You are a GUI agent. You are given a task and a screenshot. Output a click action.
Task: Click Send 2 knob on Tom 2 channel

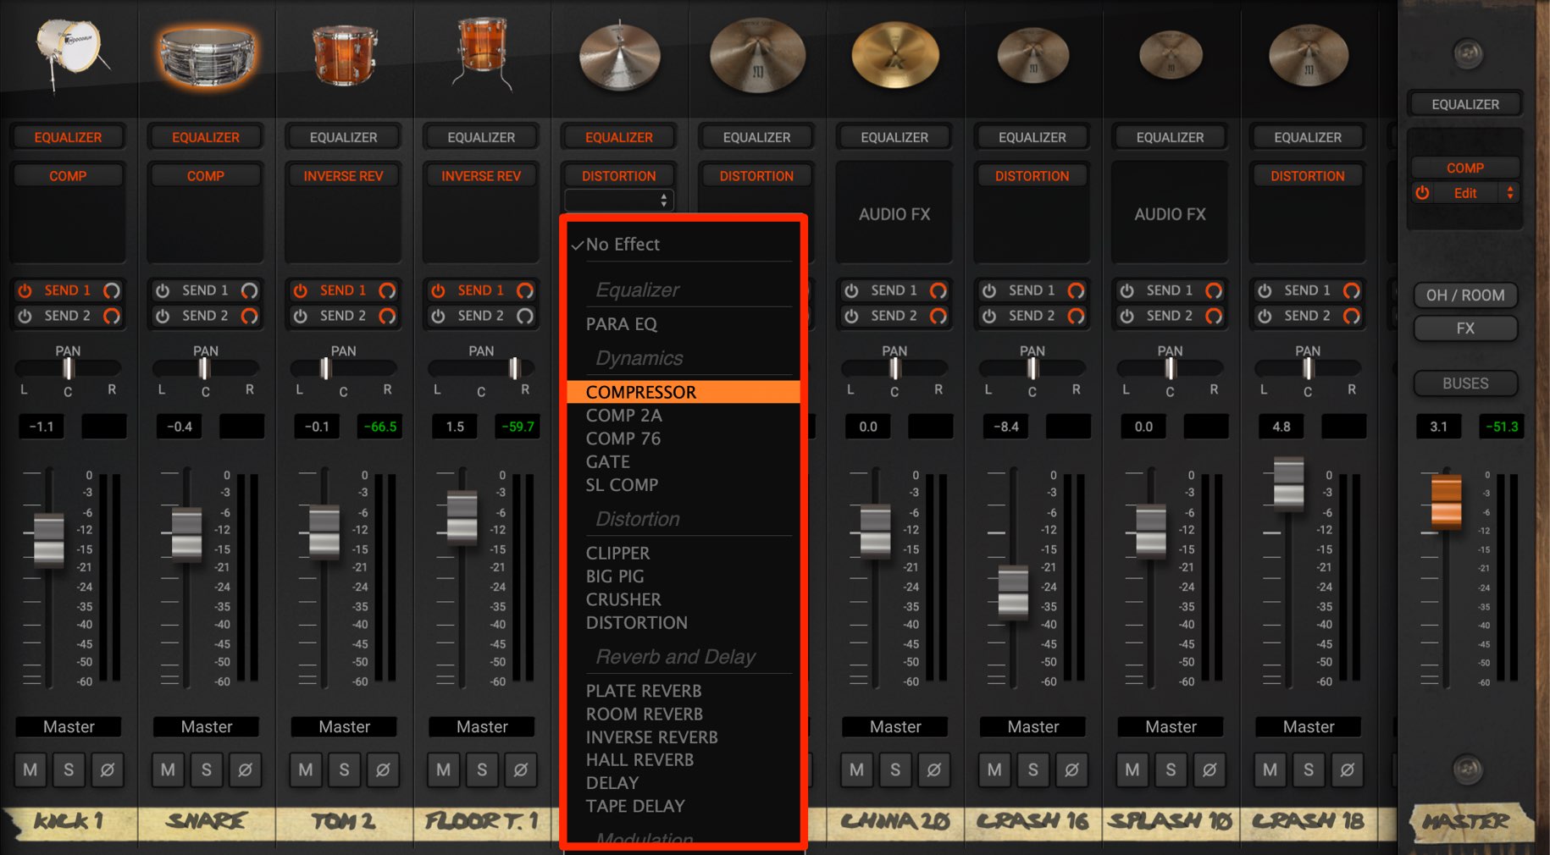click(387, 316)
